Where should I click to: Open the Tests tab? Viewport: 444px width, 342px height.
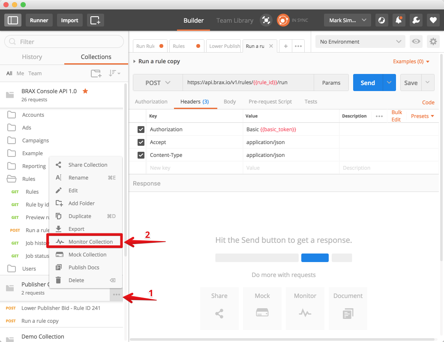(x=311, y=102)
